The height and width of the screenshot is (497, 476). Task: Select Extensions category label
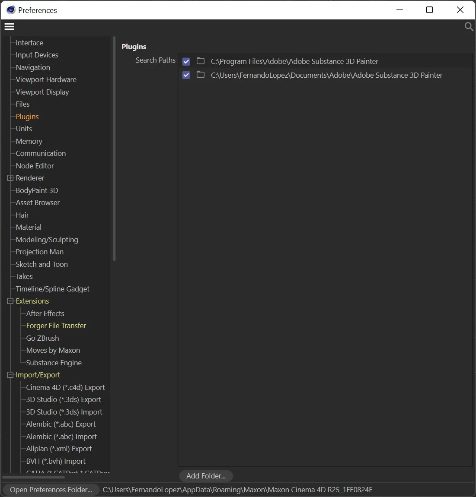(32, 301)
